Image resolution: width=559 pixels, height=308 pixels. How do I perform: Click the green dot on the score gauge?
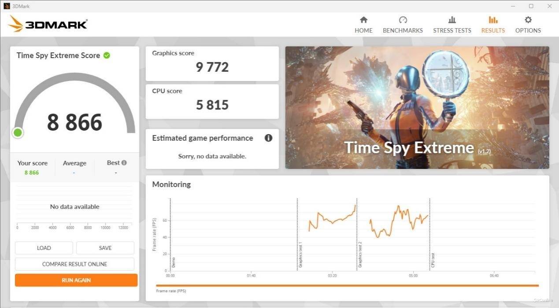coord(18,132)
